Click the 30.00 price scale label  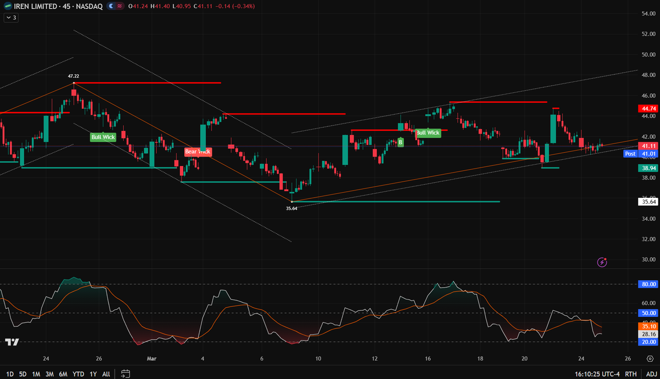pyautogui.click(x=648, y=260)
